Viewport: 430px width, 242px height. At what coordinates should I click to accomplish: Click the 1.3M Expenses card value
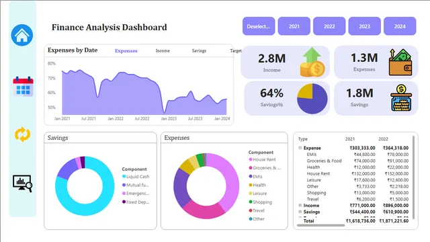click(364, 58)
